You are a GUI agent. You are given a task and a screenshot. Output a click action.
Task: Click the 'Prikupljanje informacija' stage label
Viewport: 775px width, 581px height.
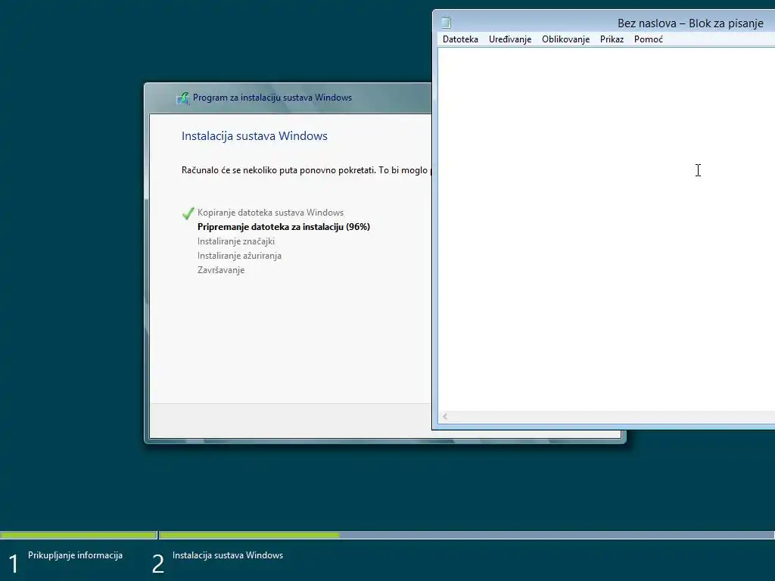pyautogui.click(x=75, y=555)
